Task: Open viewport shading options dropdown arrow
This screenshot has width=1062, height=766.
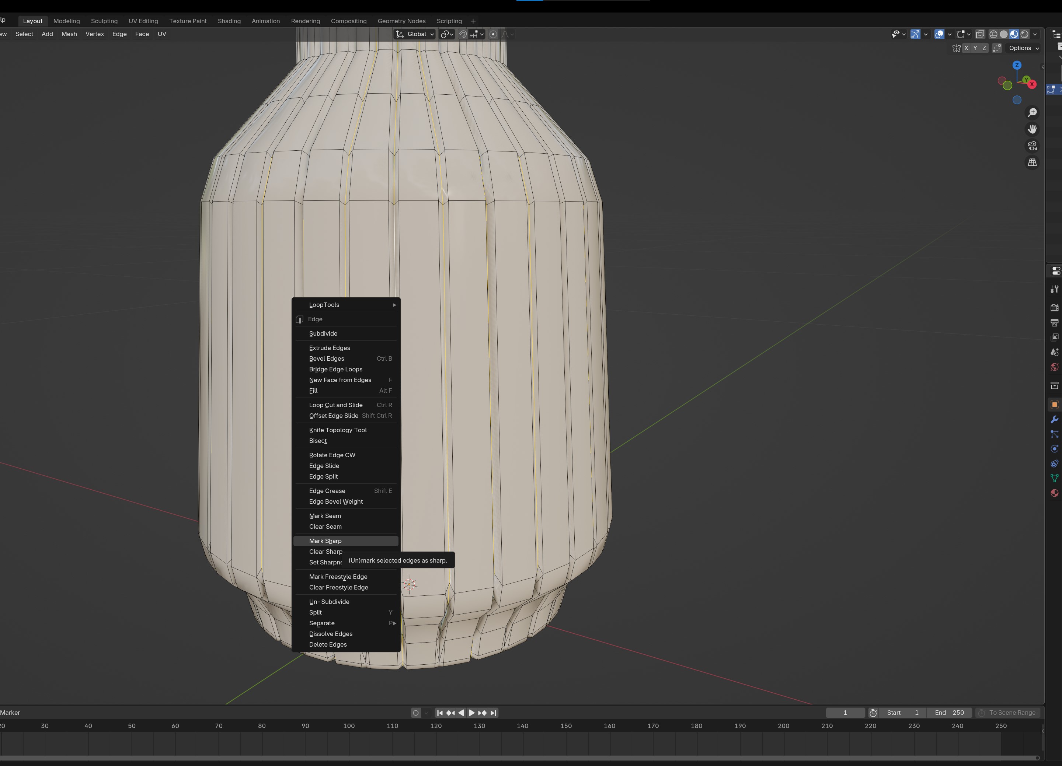Action: (1035, 34)
